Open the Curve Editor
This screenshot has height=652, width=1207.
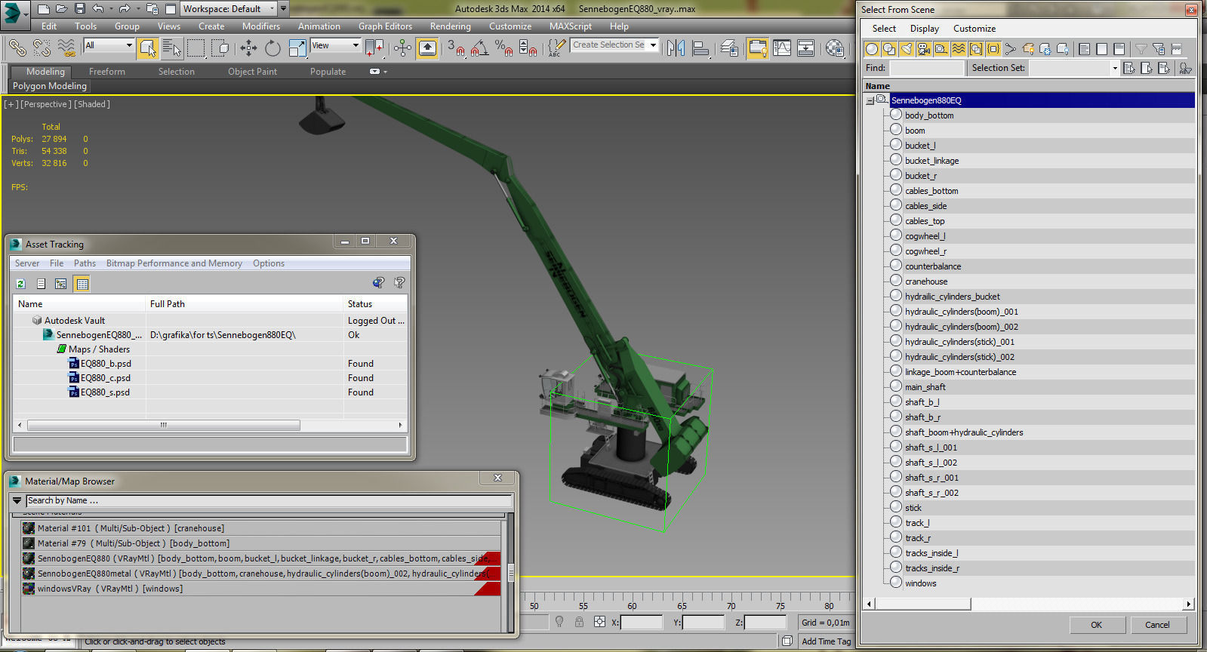pyautogui.click(x=781, y=48)
